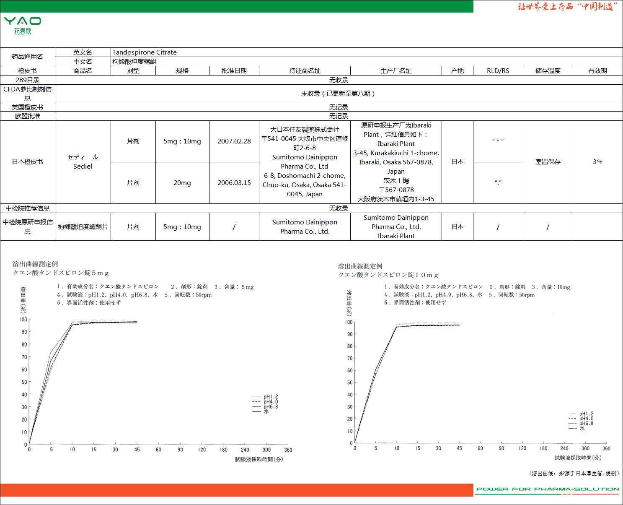This screenshot has width=623, height=505.
Task: Click 无收录 in the 289目录 row
Action: [x=339, y=80]
